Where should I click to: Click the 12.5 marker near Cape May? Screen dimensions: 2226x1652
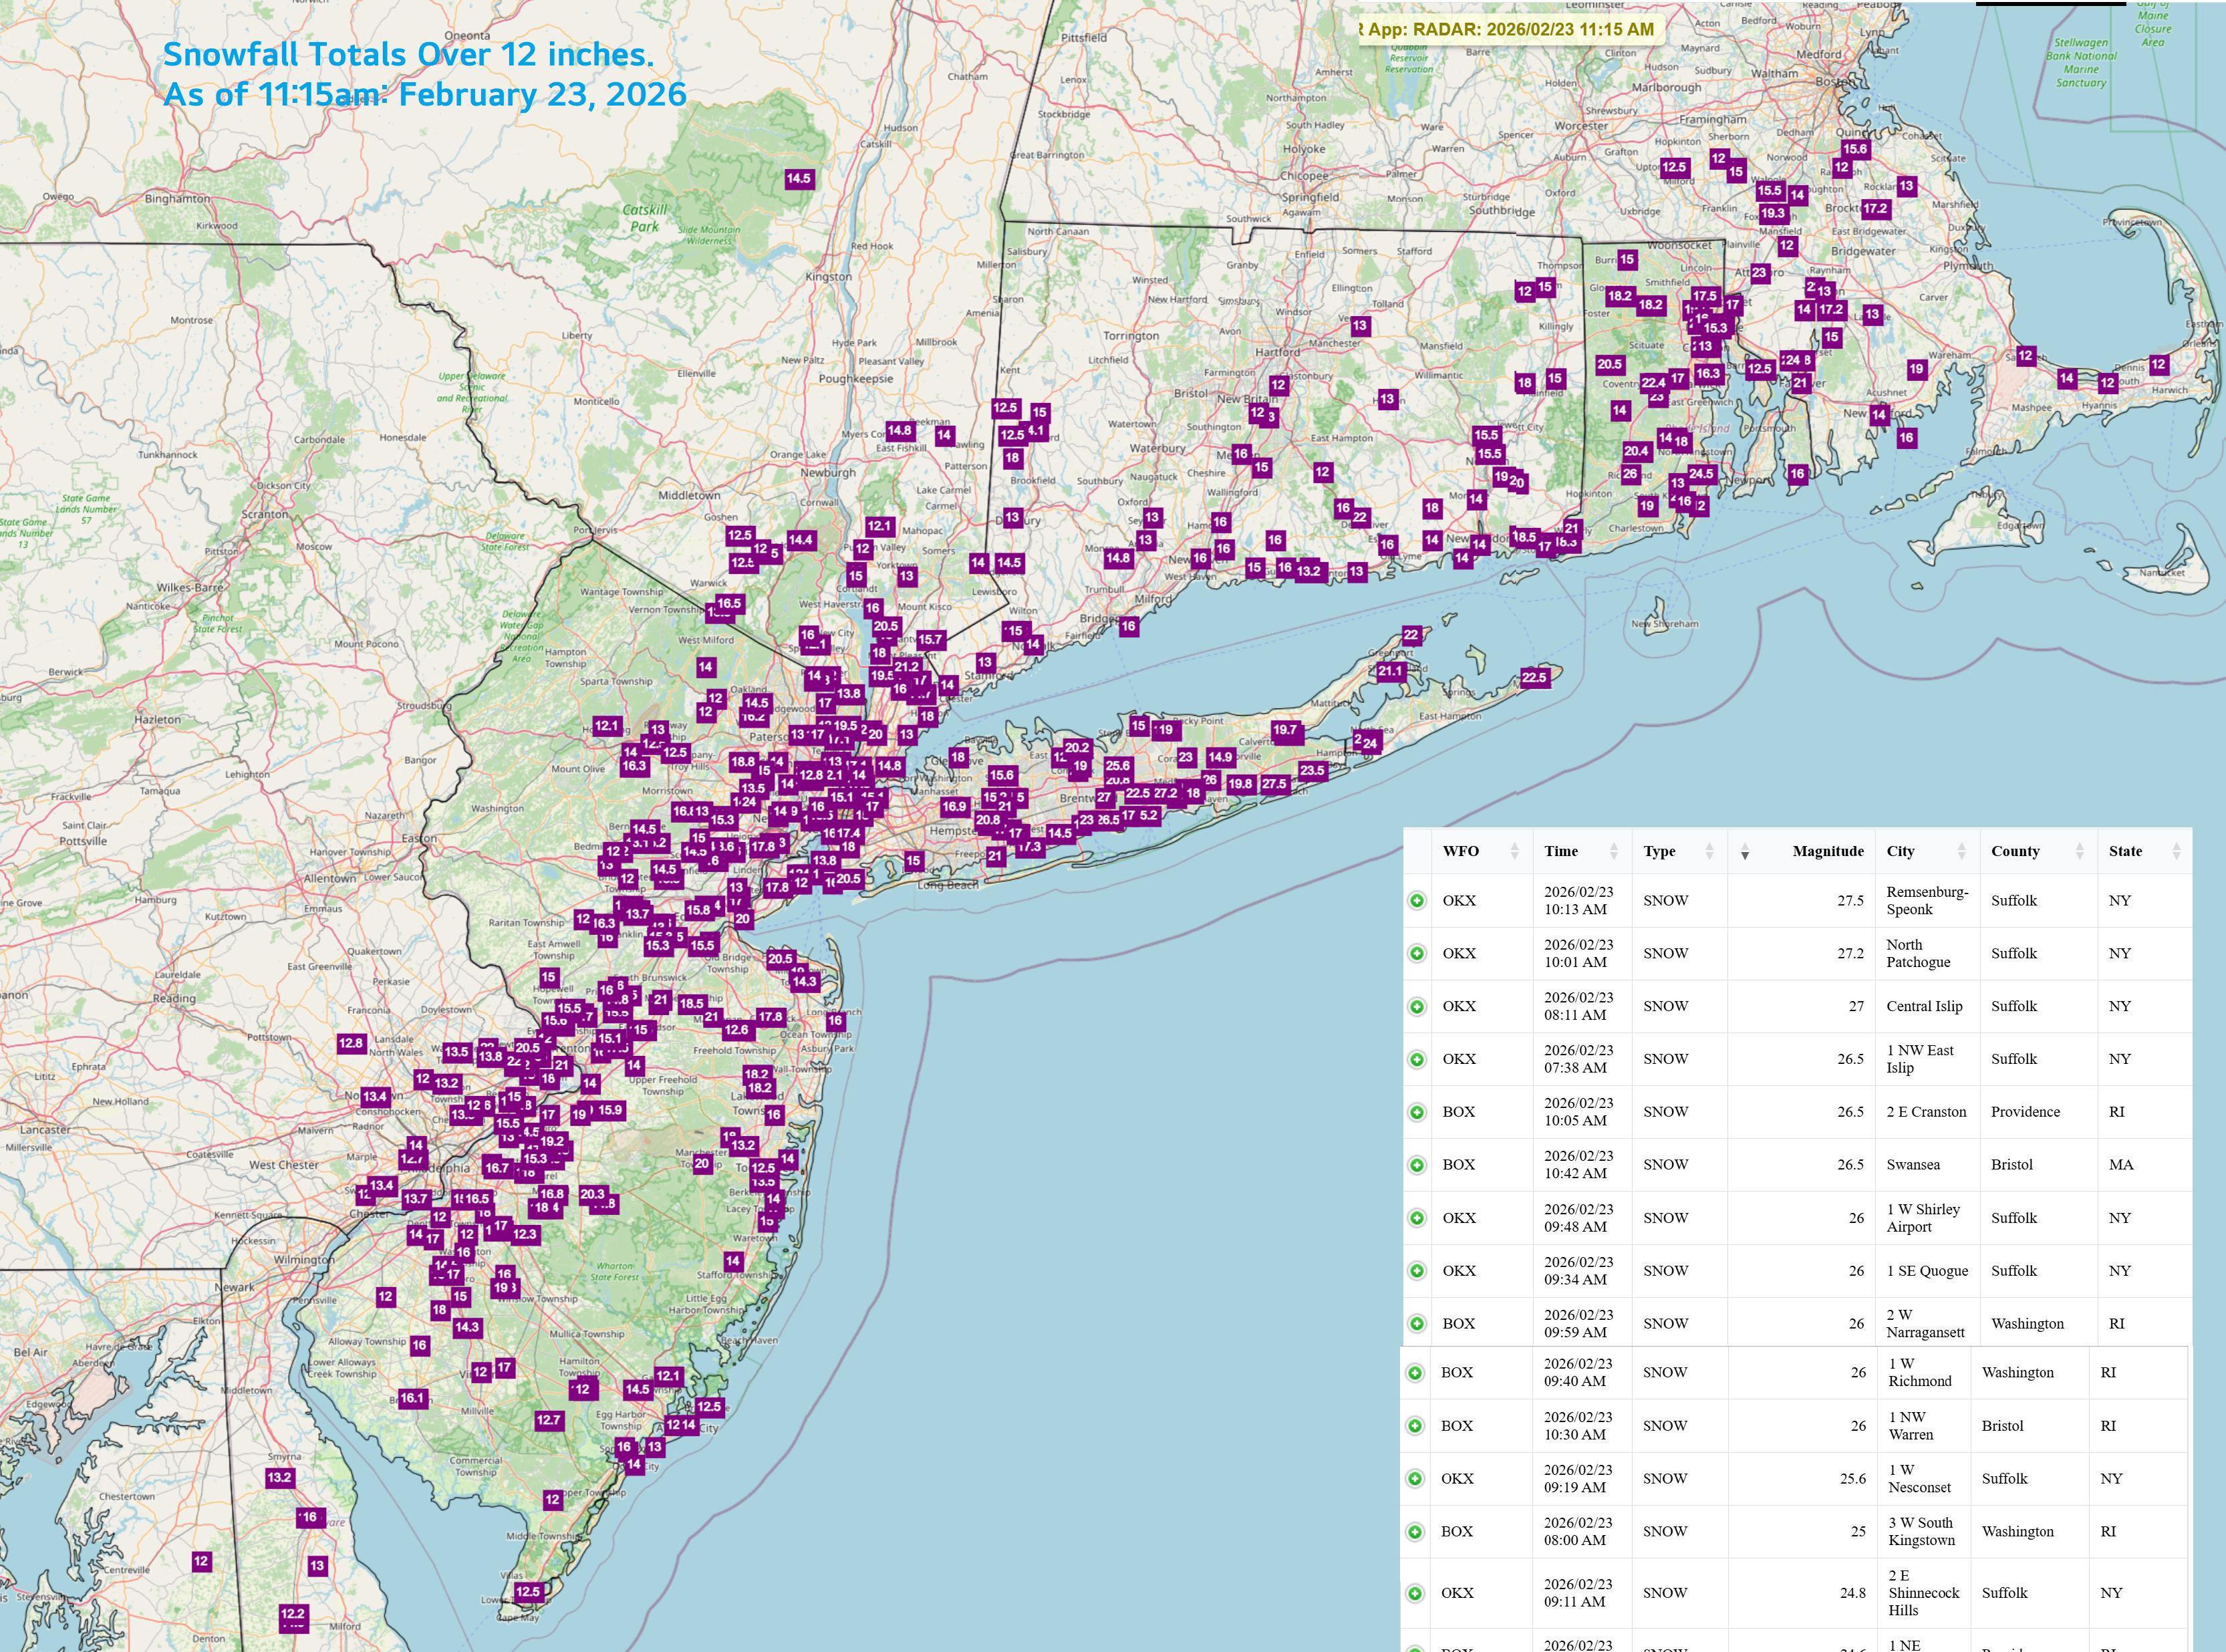point(528,1592)
